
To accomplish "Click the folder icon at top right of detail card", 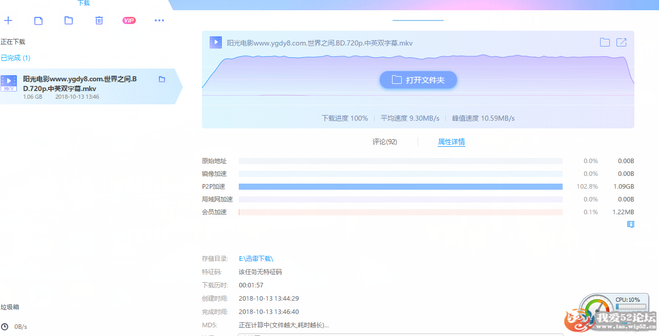I will pyautogui.click(x=605, y=42).
